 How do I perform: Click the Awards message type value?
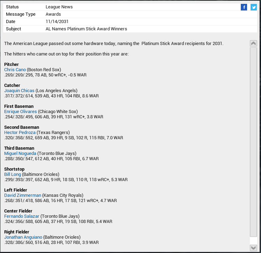coord(53,14)
